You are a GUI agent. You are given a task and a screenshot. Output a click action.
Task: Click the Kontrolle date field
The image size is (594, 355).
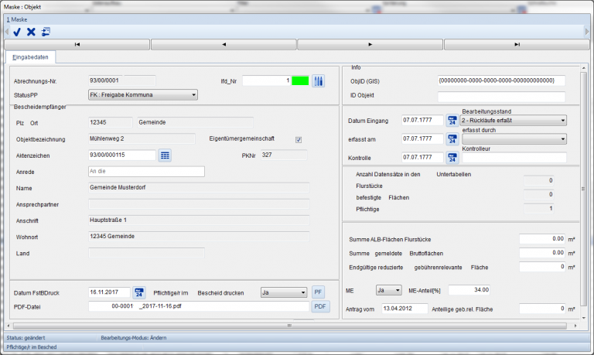(422, 158)
